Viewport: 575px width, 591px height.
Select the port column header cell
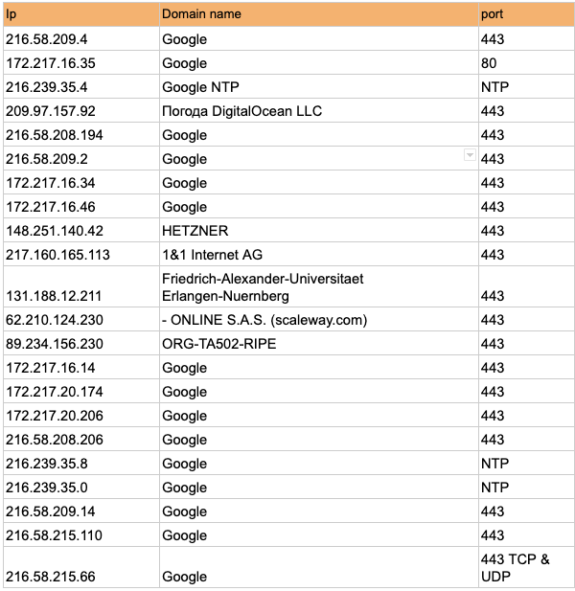point(525,14)
